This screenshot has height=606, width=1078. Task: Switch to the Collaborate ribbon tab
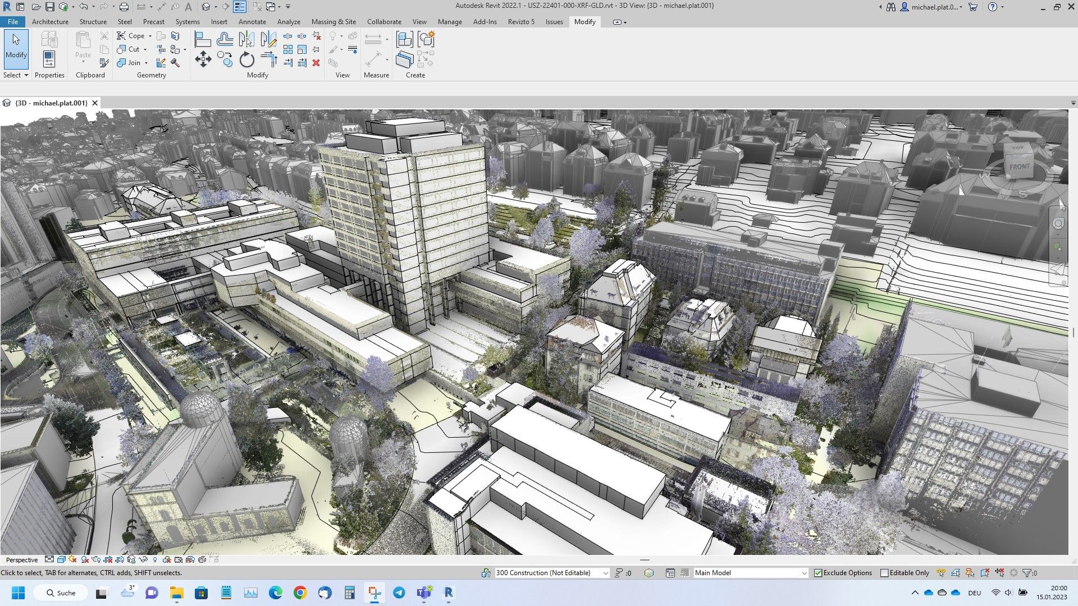pyautogui.click(x=384, y=22)
